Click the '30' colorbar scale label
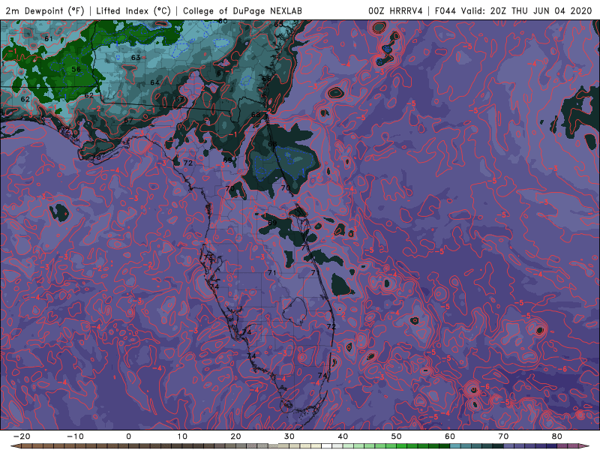Screen dimensions: 600x450 coord(289,436)
